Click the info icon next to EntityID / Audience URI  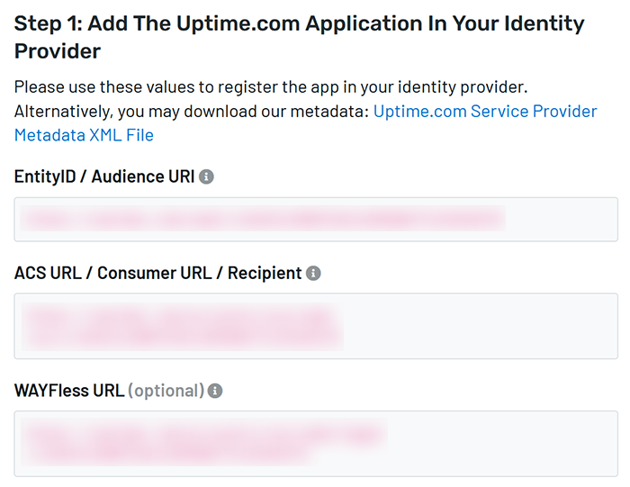point(206,176)
